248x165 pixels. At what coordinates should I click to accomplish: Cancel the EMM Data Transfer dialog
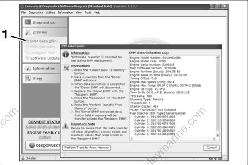click(x=212, y=148)
